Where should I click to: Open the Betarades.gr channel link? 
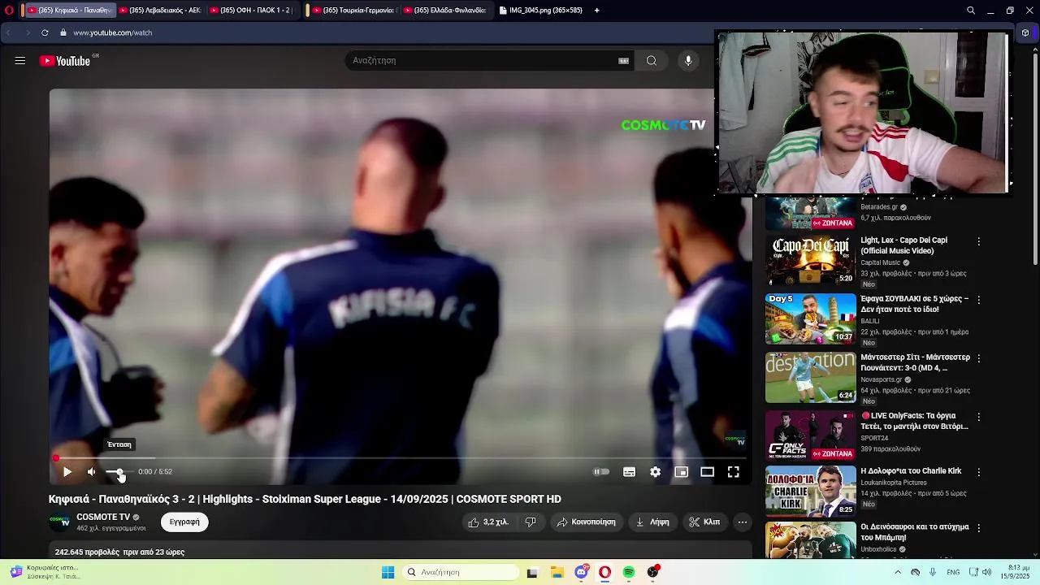pyautogui.click(x=879, y=207)
